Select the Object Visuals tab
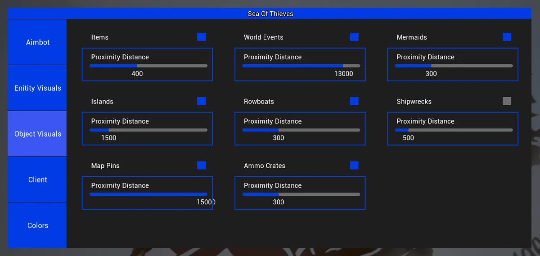The image size is (540, 256). point(37,134)
